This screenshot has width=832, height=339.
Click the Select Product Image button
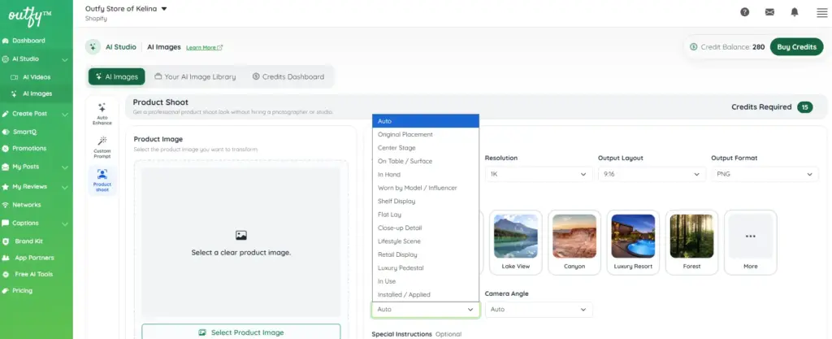click(240, 332)
